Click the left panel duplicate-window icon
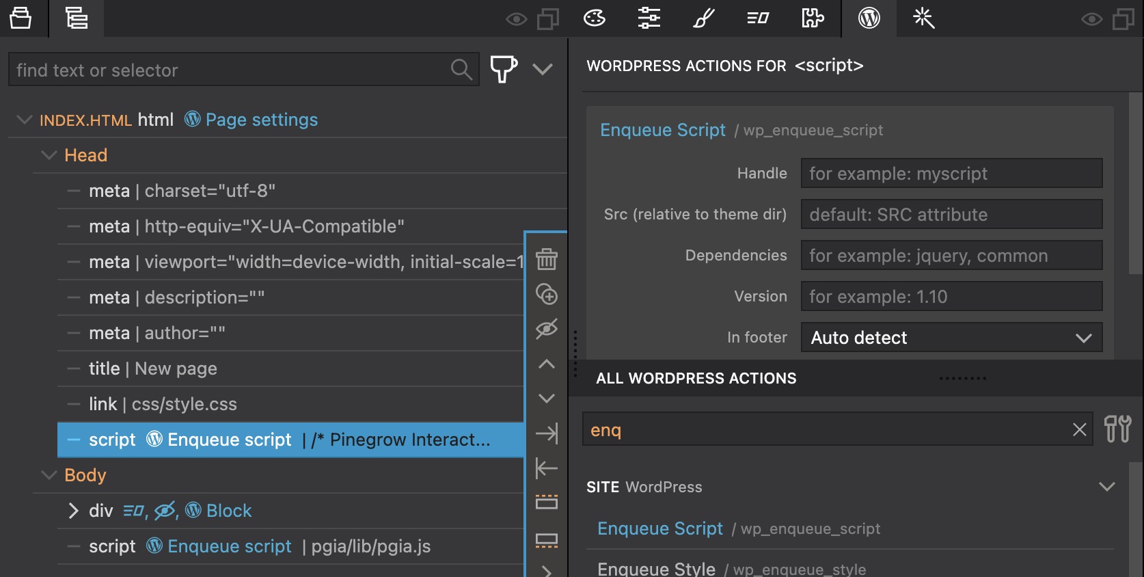This screenshot has width=1144, height=577. pos(548,19)
